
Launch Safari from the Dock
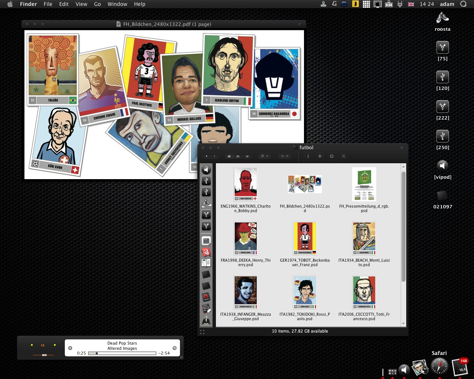440,366
